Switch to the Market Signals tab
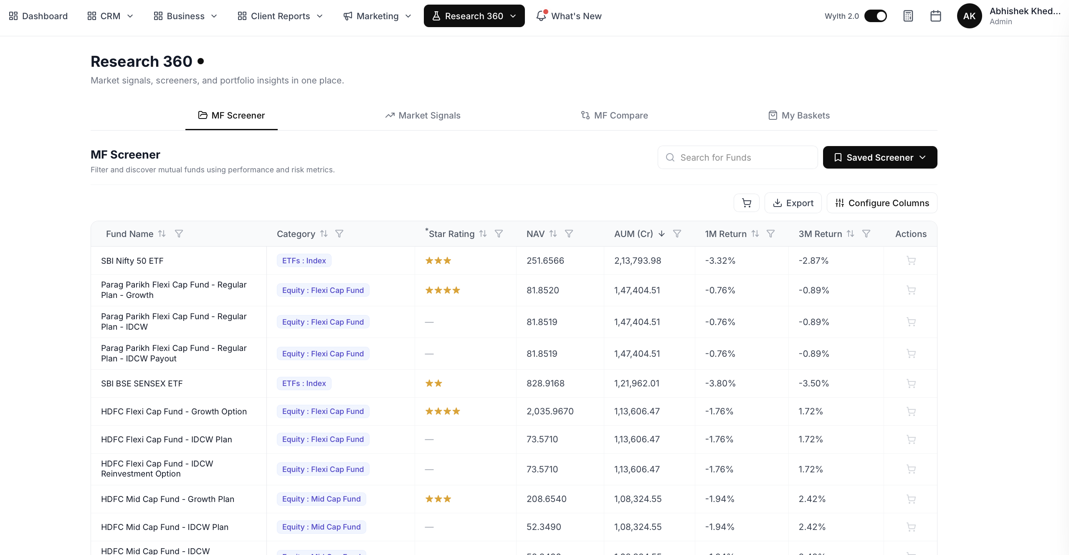Viewport: 1069px width, 555px height. point(423,115)
